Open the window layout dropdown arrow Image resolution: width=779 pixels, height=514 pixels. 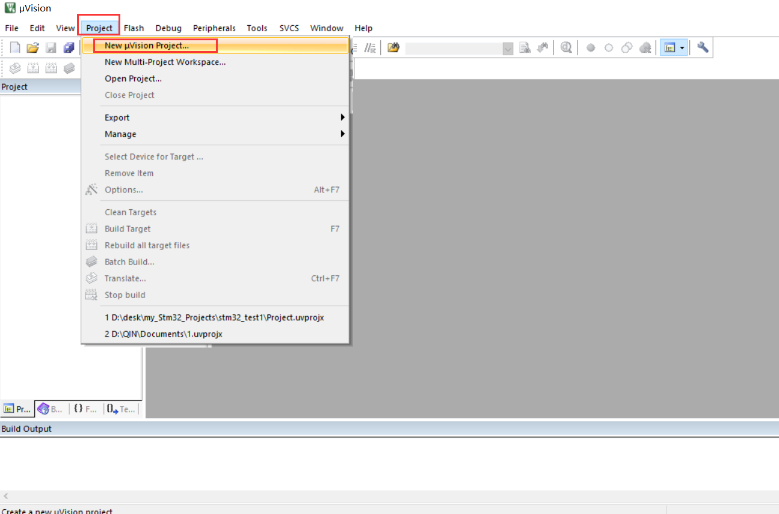682,47
